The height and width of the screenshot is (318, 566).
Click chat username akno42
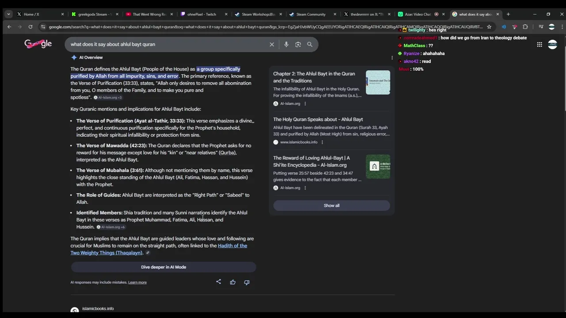[x=411, y=61]
